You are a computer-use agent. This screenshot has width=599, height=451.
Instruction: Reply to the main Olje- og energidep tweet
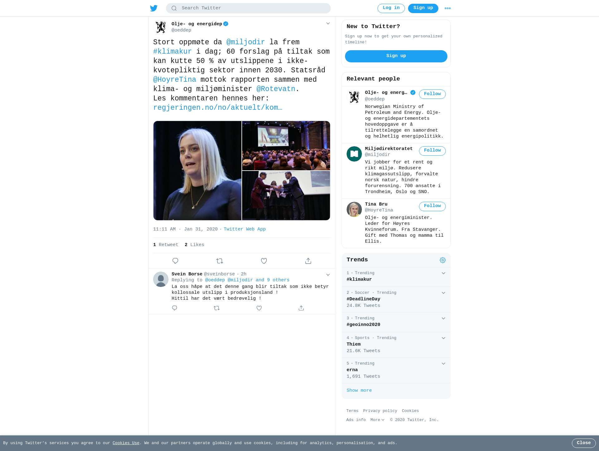(x=175, y=261)
